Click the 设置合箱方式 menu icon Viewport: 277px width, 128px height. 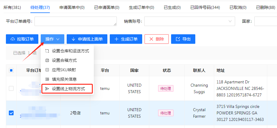[x=47, y=60]
